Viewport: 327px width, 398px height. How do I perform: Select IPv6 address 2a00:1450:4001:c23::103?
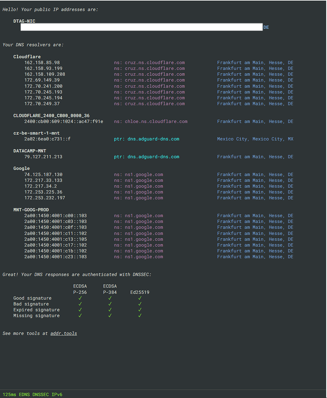[x=56, y=257]
